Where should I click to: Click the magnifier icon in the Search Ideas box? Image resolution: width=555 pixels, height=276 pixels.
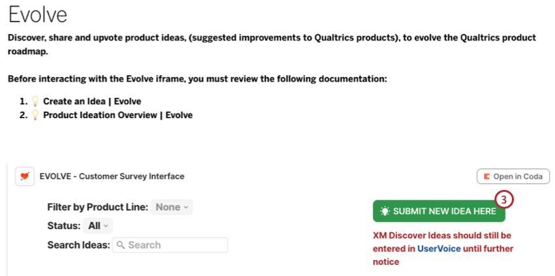click(121, 245)
